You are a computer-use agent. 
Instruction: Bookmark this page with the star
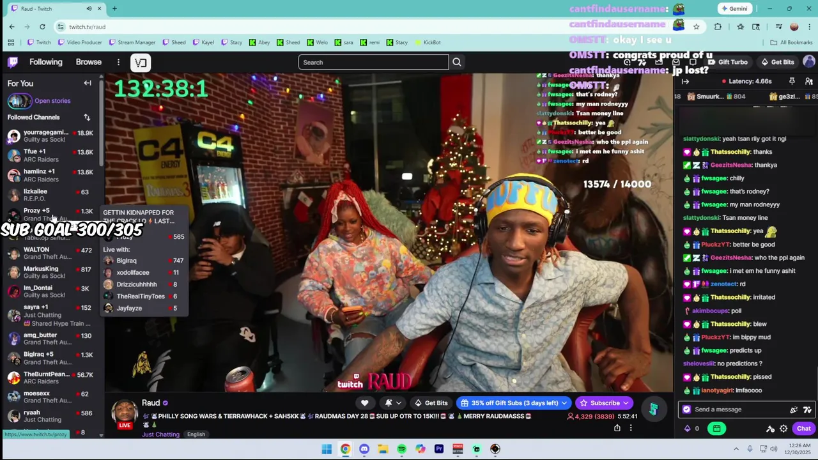696,26
